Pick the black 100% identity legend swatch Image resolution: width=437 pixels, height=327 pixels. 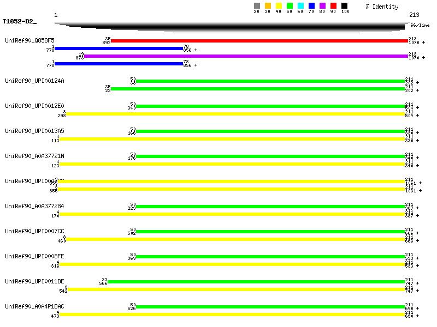pyautogui.click(x=344, y=6)
